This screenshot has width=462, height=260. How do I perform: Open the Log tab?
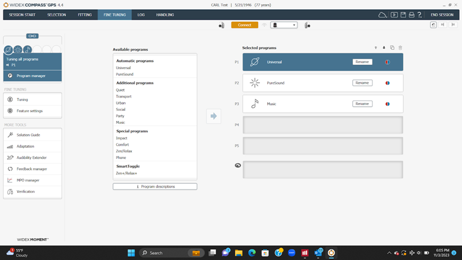(x=141, y=15)
